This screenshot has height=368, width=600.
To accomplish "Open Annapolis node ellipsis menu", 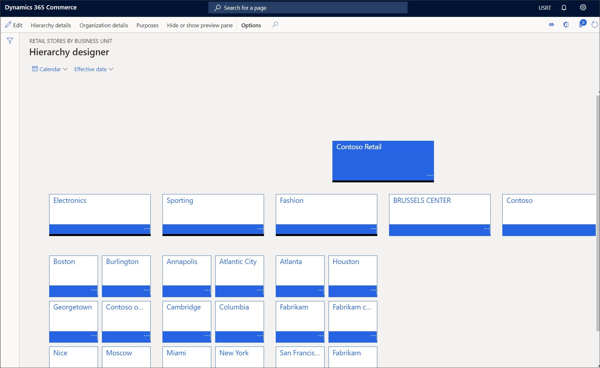I will [x=207, y=290].
